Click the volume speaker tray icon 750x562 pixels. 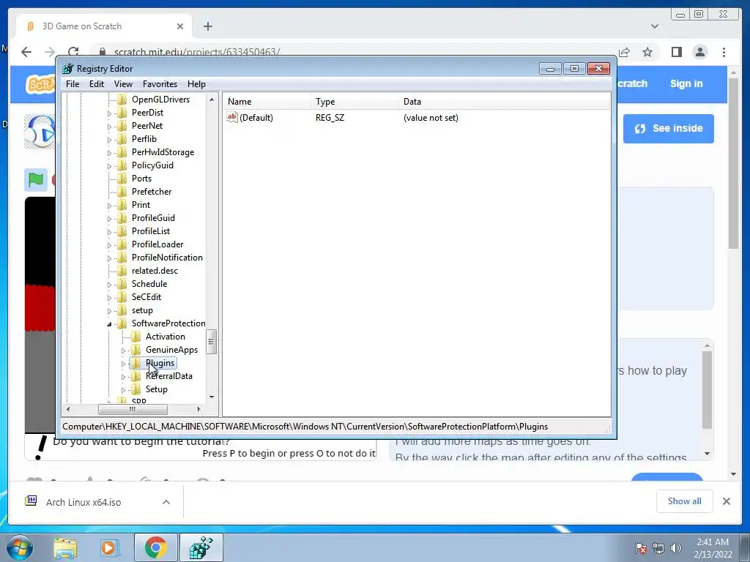click(x=676, y=548)
